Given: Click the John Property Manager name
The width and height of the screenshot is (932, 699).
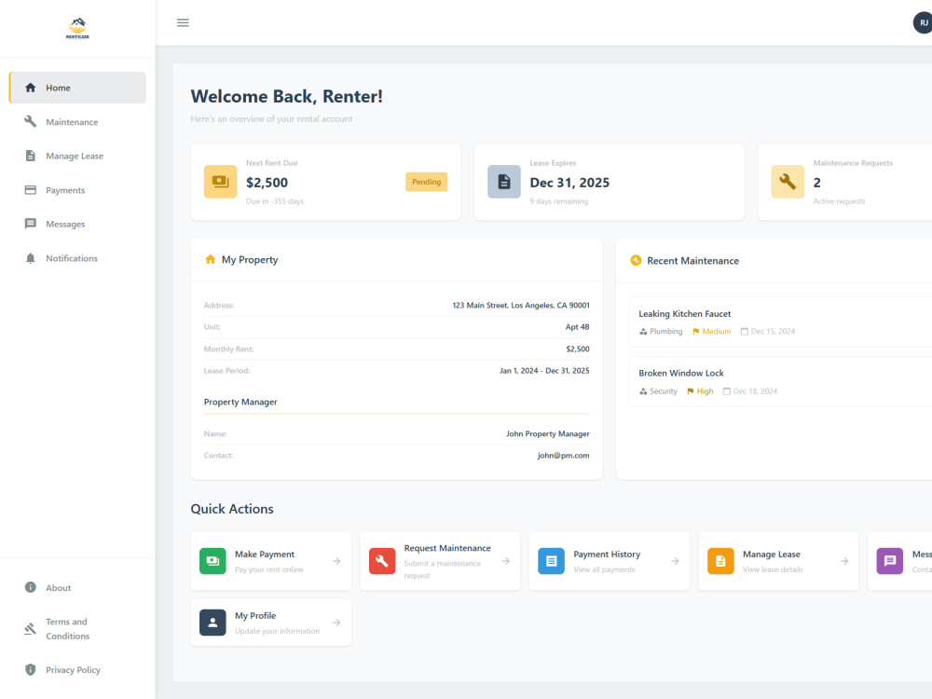Looking at the screenshot, I should [x=548, y=434].
